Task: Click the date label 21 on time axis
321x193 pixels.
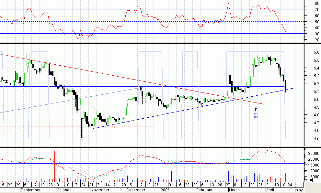Action: 115,185
